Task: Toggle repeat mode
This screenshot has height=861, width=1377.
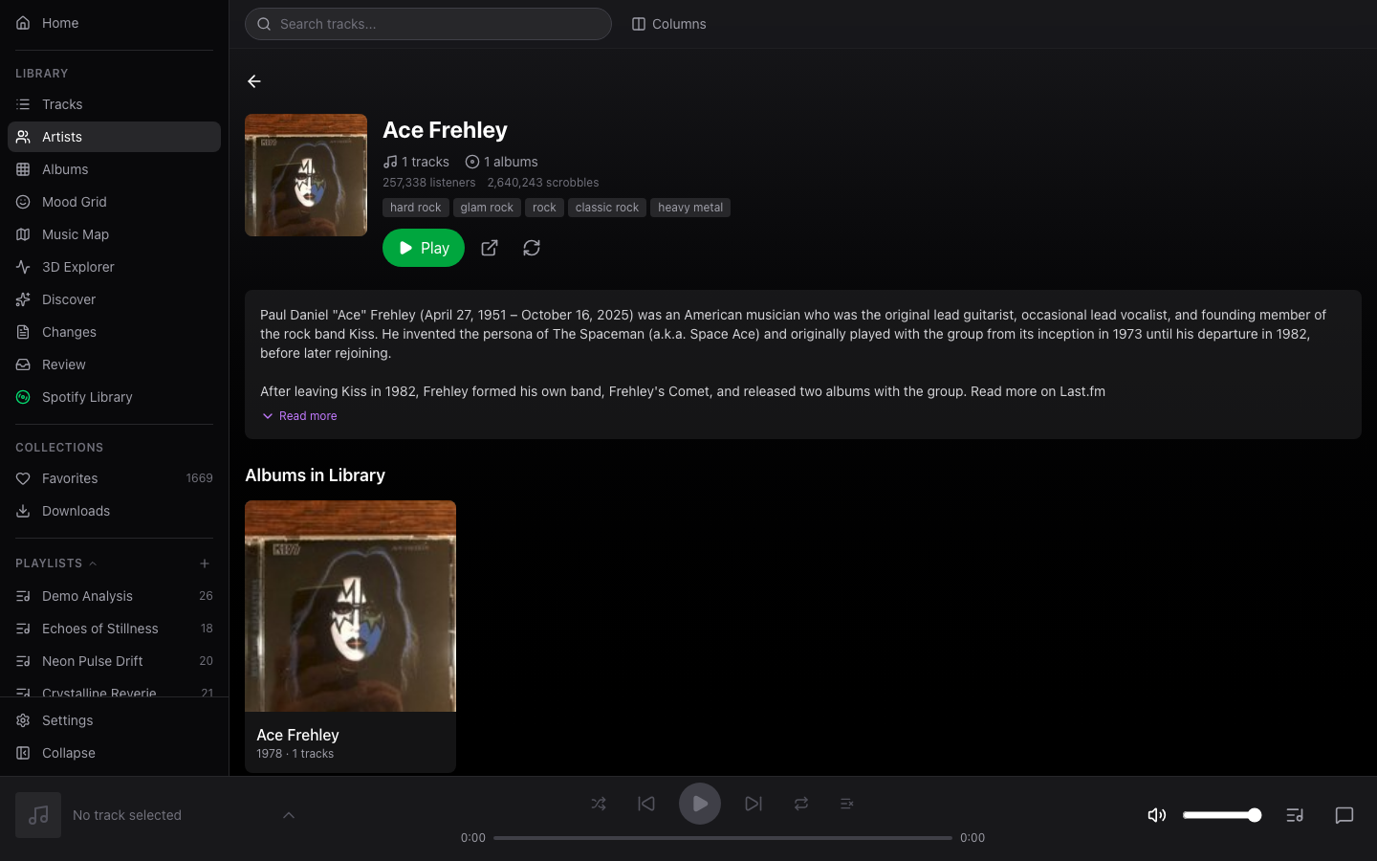Action: (x=801, y=804)
